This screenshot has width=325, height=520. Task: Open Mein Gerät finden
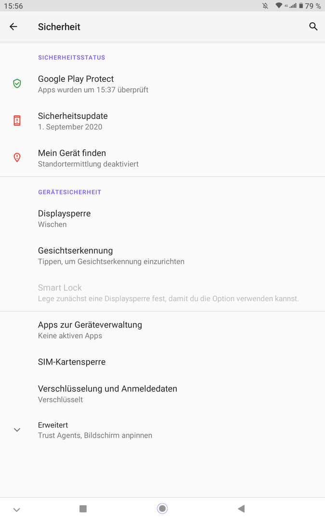(88, 158)
